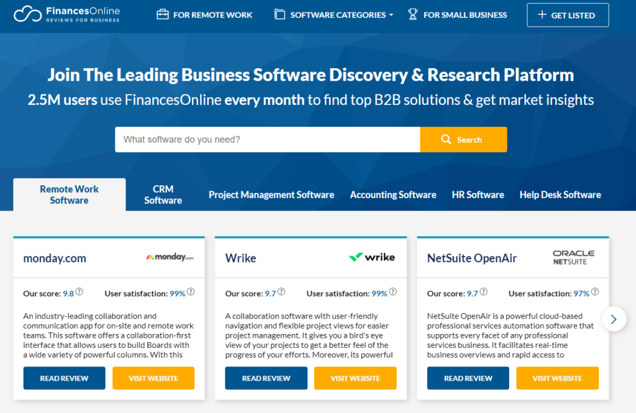Visit Website for Wrike
The width and height of the screenshot is (636, 413).
pos(355,378)
